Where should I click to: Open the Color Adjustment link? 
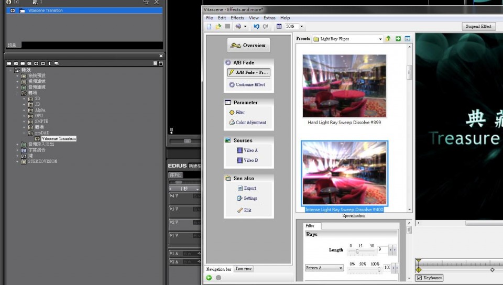pyautogui.click(x=251, y=123)
